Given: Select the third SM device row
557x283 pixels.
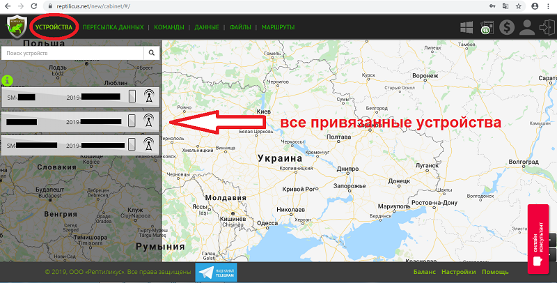Looking at the screenshot, I should point(80,145).
